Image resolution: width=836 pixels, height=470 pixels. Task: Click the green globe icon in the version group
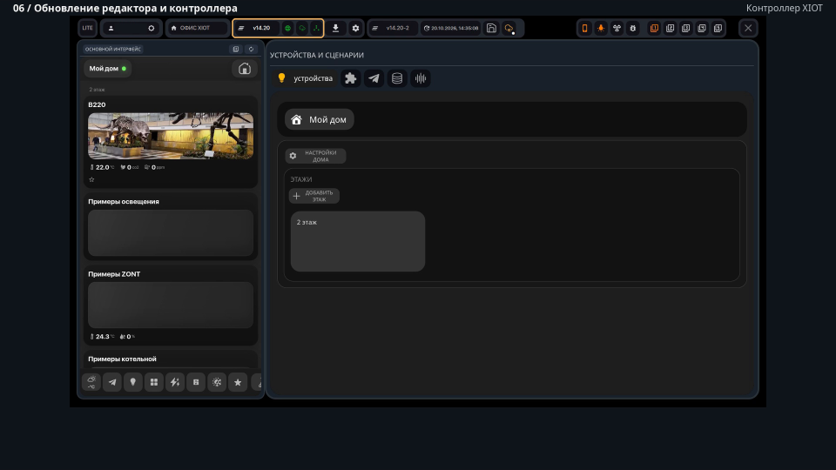coord(287,28)
